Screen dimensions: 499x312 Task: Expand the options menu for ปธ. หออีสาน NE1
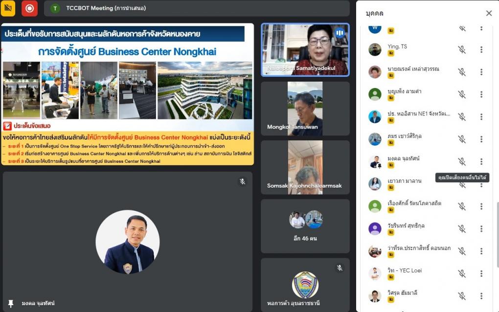click(x=481, y=117)
